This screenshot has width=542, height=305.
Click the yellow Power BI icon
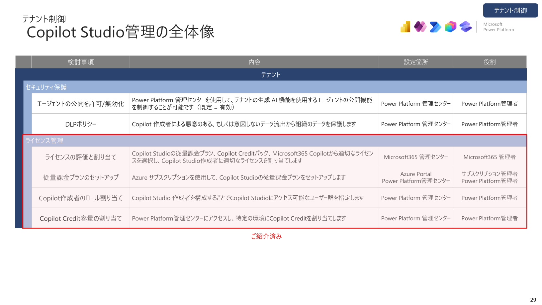coord(406,27)
